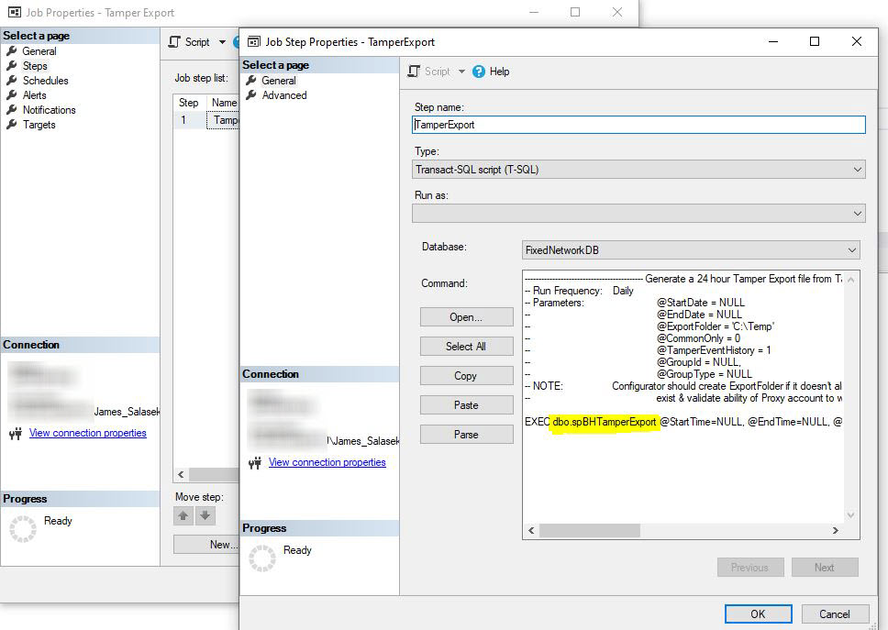Expand the Type dropdown showing Transact-SQL script
Screen dimensions: 888x630
pyautogui.click(x=856, y=169)
